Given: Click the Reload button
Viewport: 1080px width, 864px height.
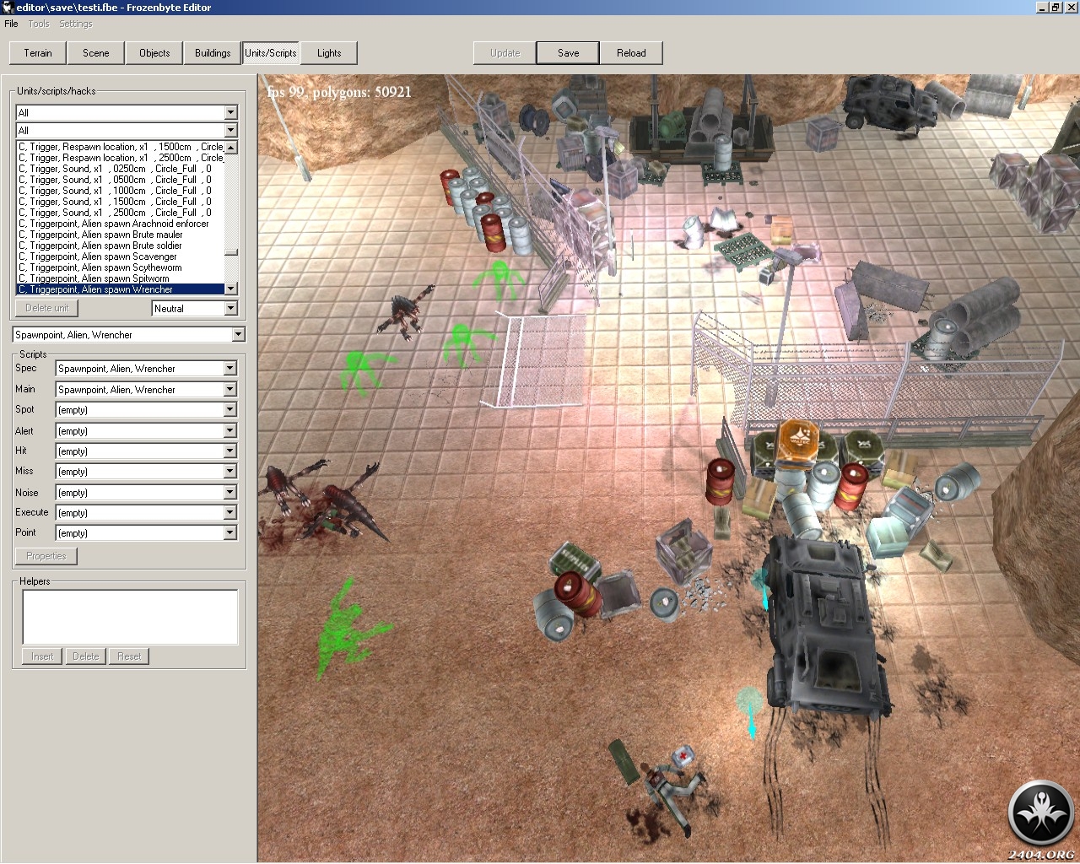Looking at the screenshot, I should (630, 53).
